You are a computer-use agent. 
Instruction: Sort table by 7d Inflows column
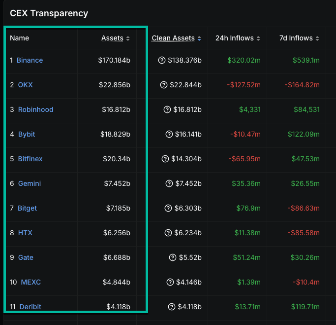coord(297,38)
